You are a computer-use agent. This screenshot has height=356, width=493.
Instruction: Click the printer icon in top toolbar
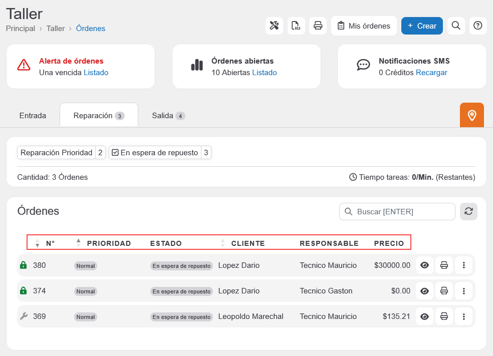click(318, 26)
